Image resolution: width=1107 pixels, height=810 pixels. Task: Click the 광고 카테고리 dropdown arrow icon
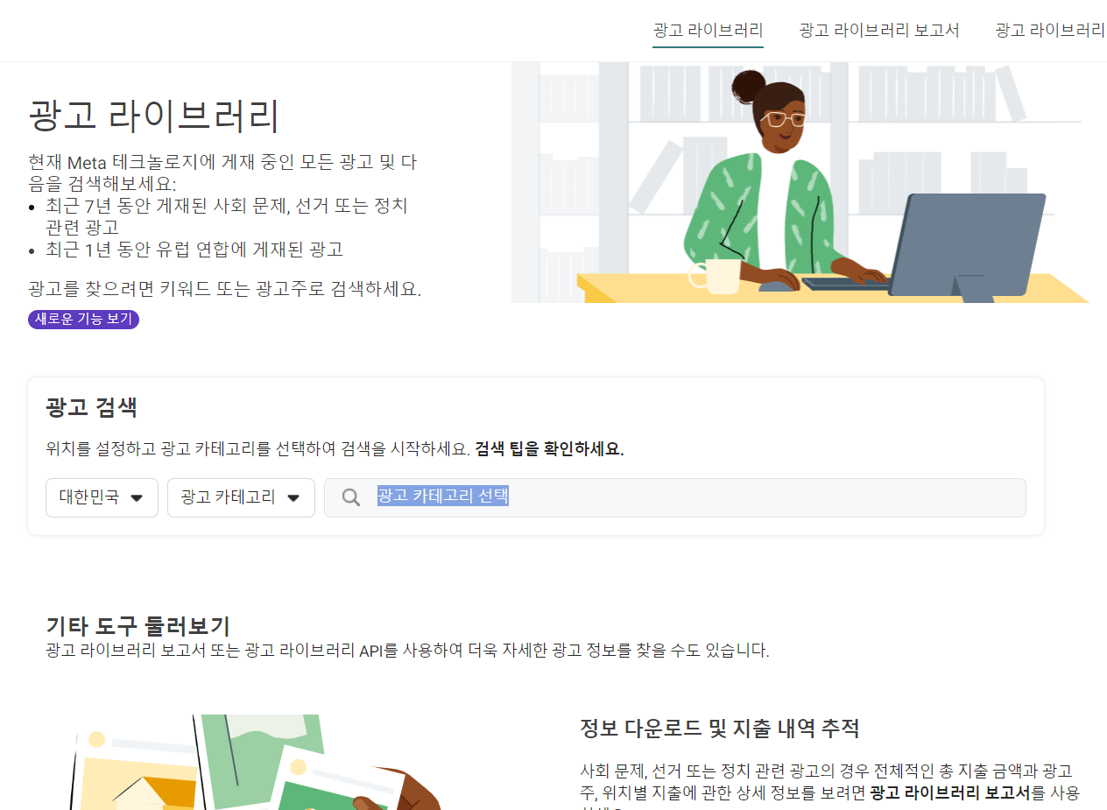pos(293,498)
